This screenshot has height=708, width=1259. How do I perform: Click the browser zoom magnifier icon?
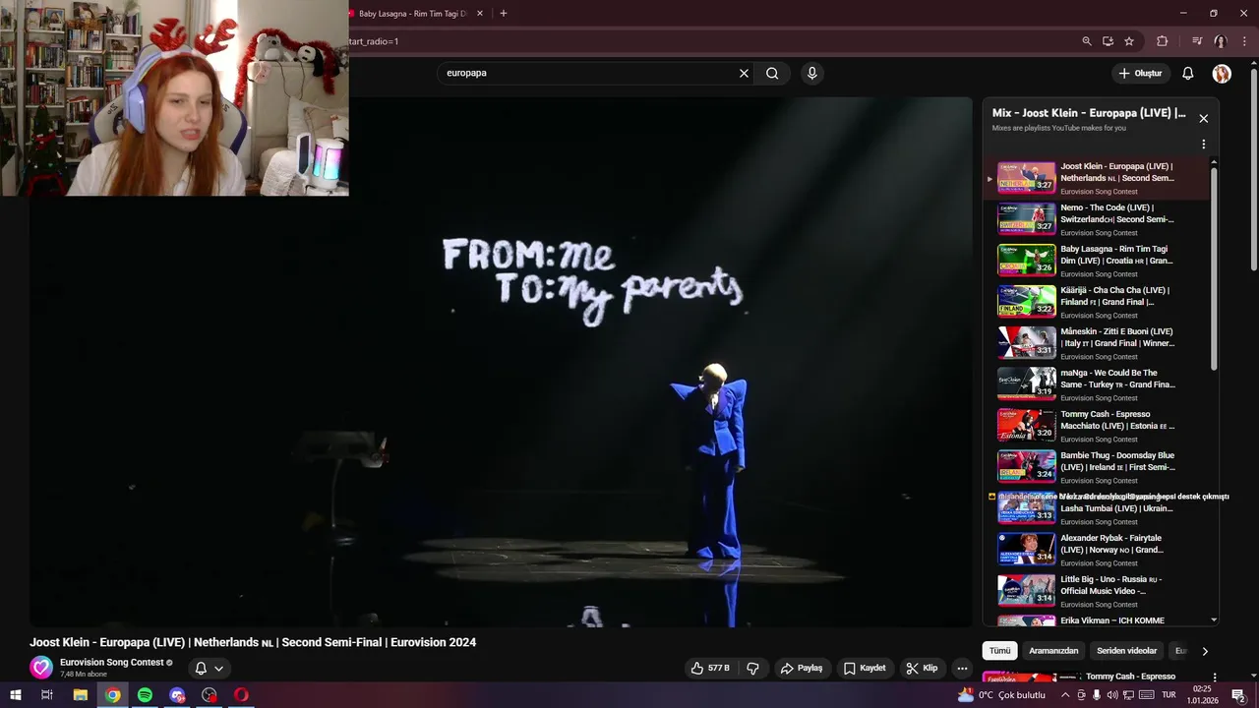pos(1086,41)
